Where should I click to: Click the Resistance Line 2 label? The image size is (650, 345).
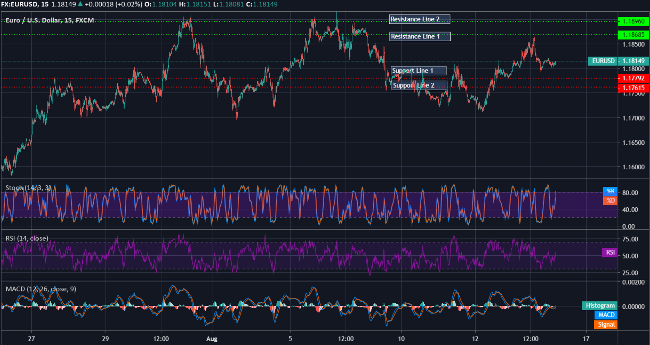click(420, 19)
